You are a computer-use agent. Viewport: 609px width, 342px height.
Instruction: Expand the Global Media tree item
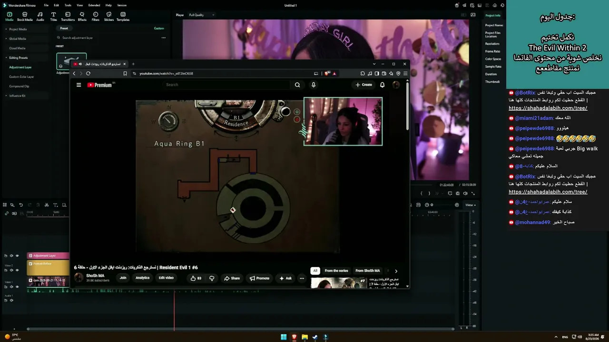6,38
